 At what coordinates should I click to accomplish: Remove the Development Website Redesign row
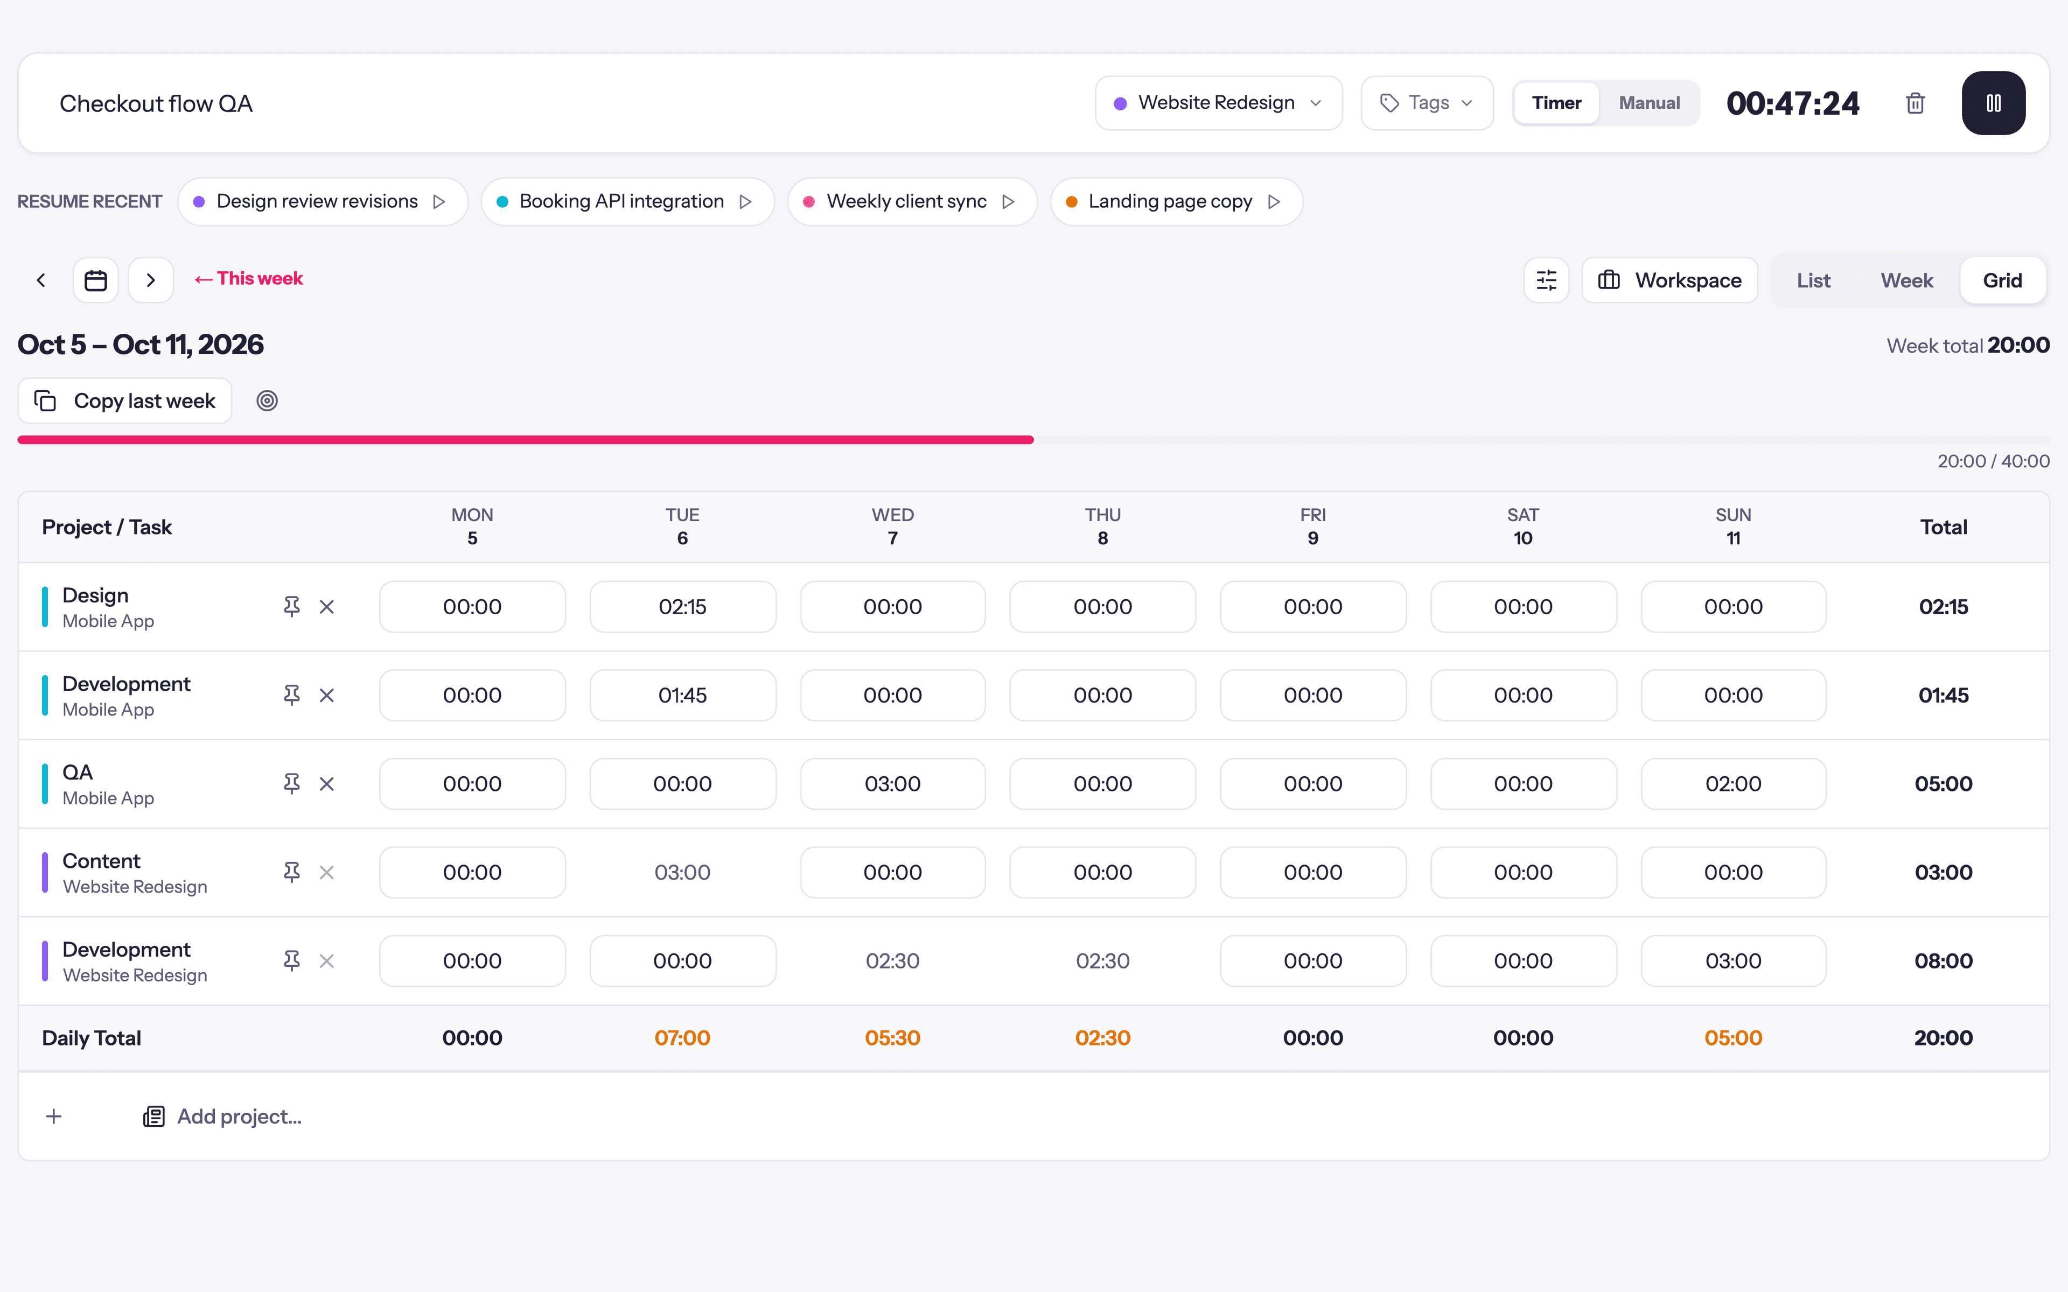[x=326, y=961]
